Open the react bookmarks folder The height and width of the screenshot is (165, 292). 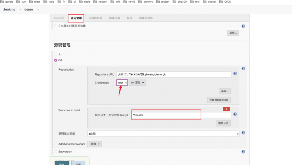click(35, 2)
